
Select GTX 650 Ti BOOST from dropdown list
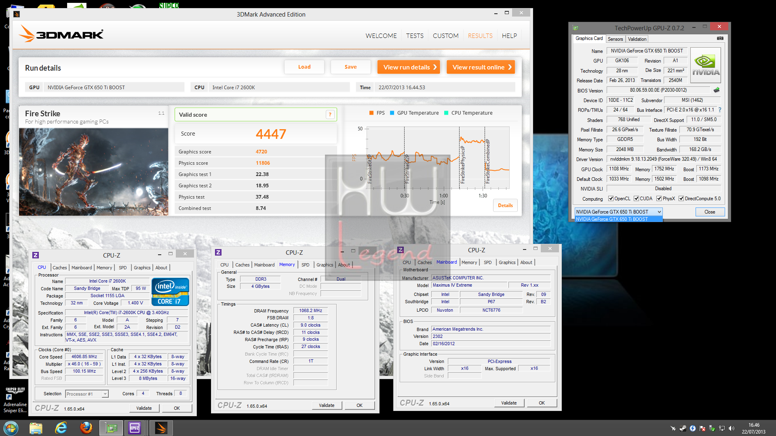618,219
